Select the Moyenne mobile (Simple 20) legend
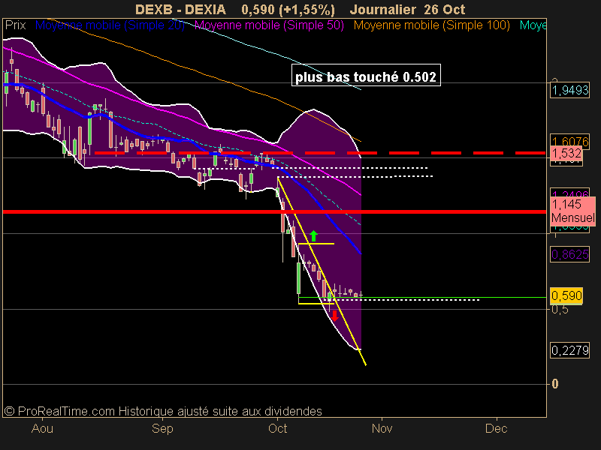601x450 pixels. pyautogui.click(x=110, y=25)
